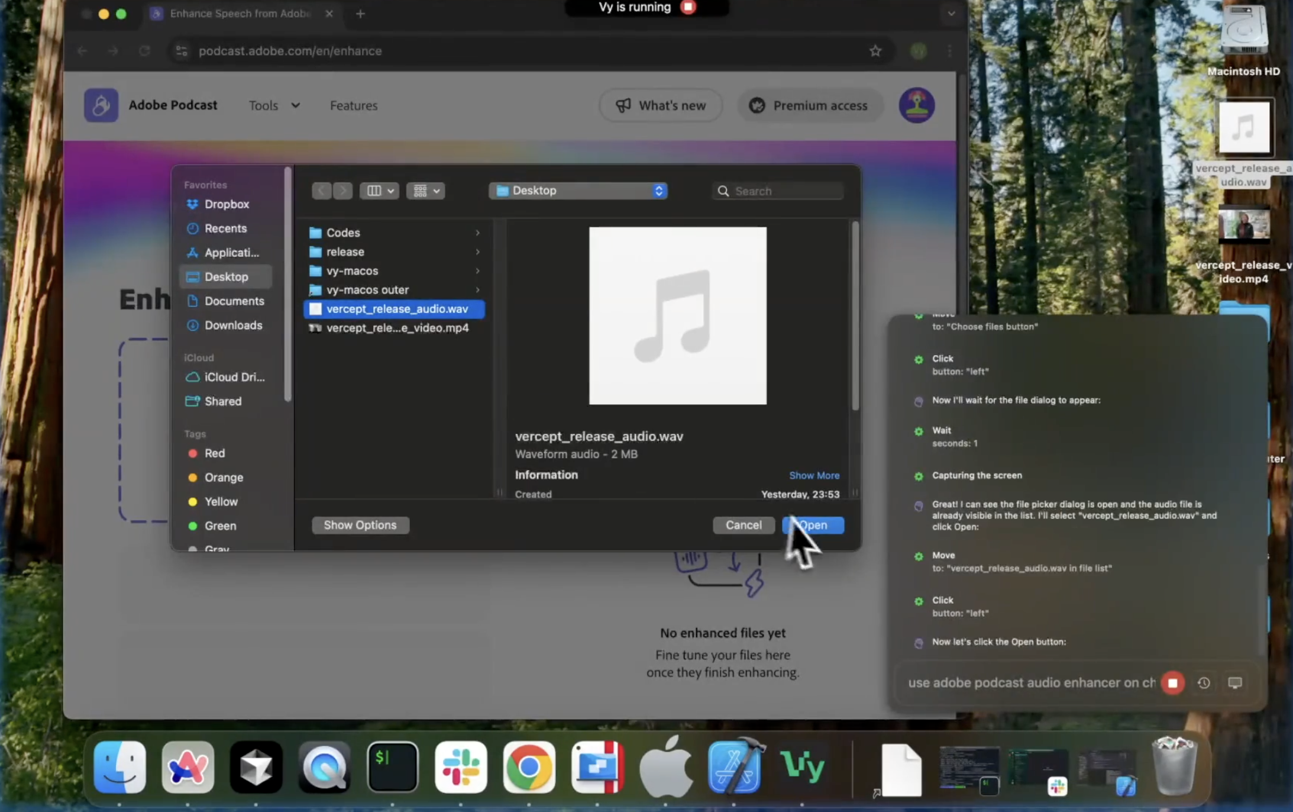Viewport: 1293px width, 812px height.
Task: Open the Vy history clock icon
Action: point(1203,683)
